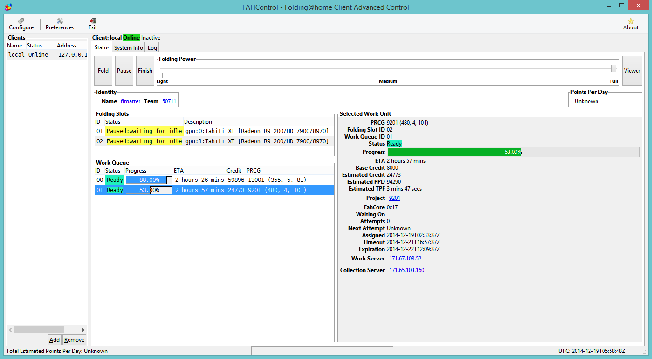
Task: Click the Finish button
Action: [145, 71]
